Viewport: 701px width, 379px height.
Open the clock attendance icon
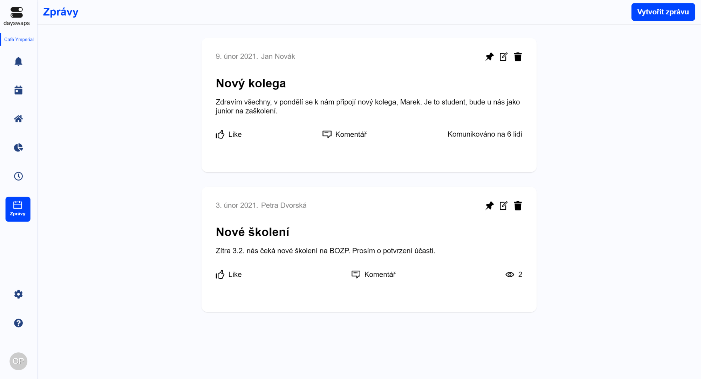(18, 176)
